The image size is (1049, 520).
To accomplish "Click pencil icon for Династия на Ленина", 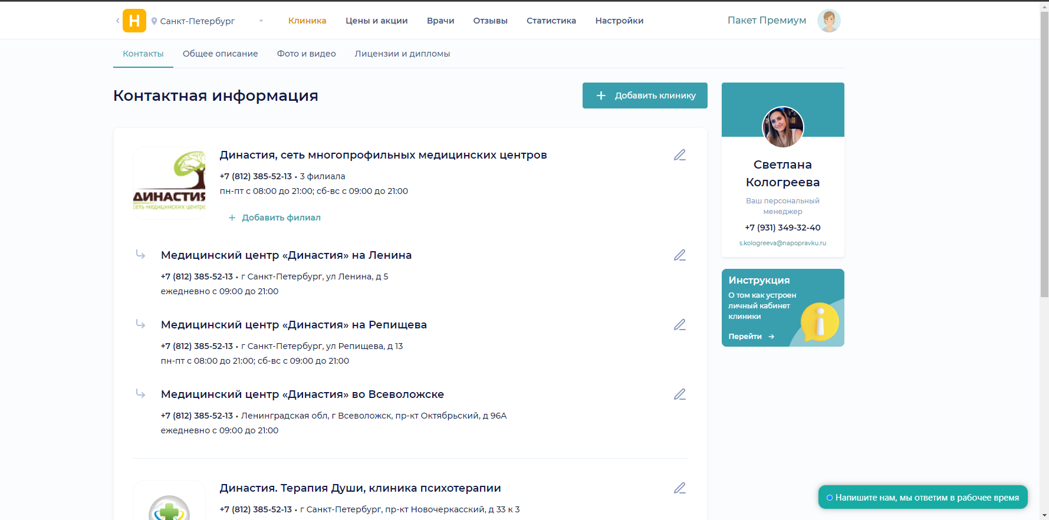I will pos(679,255).
